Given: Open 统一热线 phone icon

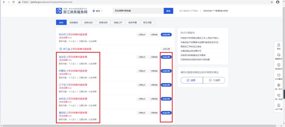Looking at the screenshot, I should (x=279, y=95).
